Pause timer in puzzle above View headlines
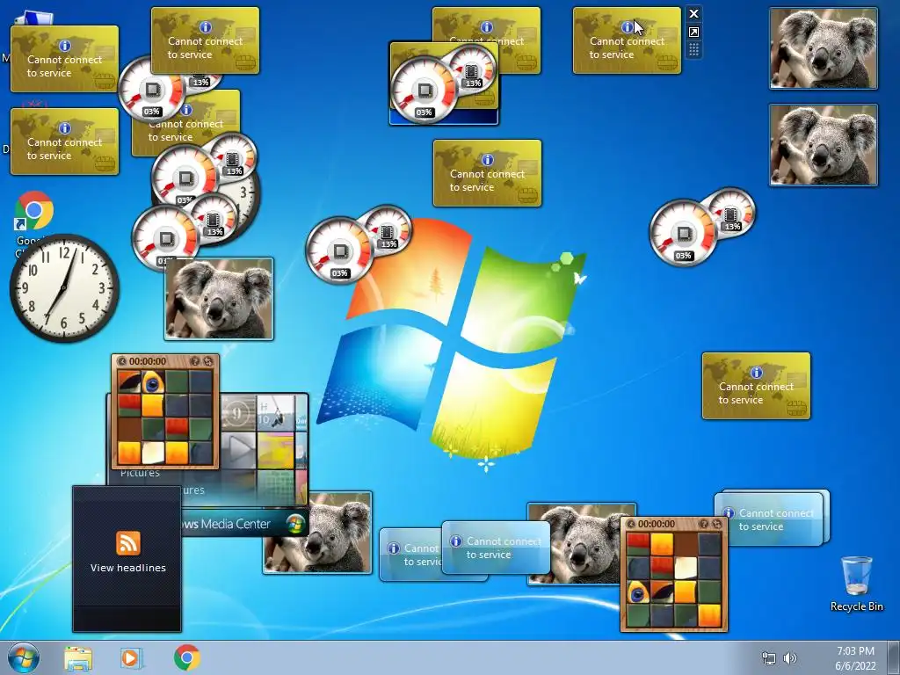Viewport: 900px width, 675px height. [x=121, y=361]
